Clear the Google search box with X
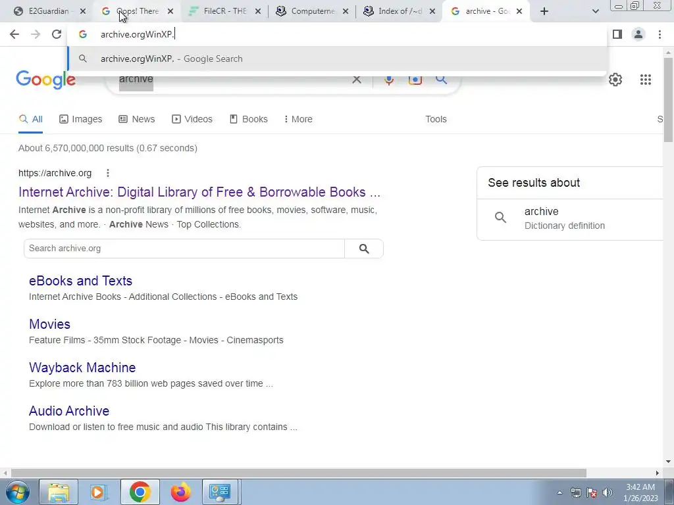 356,80
